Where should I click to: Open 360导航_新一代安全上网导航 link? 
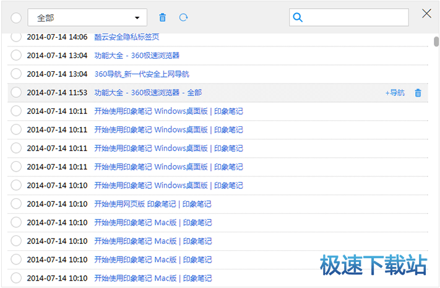142,74
